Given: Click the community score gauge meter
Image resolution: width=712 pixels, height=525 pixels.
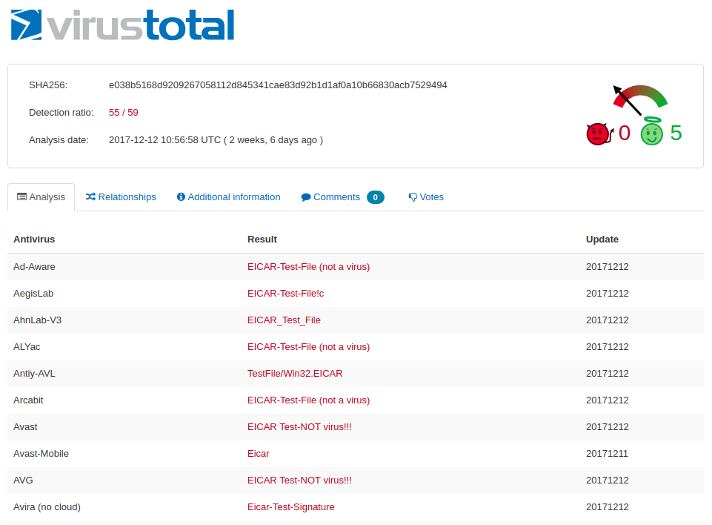Looking at the screenshot, I should point(640,99).
